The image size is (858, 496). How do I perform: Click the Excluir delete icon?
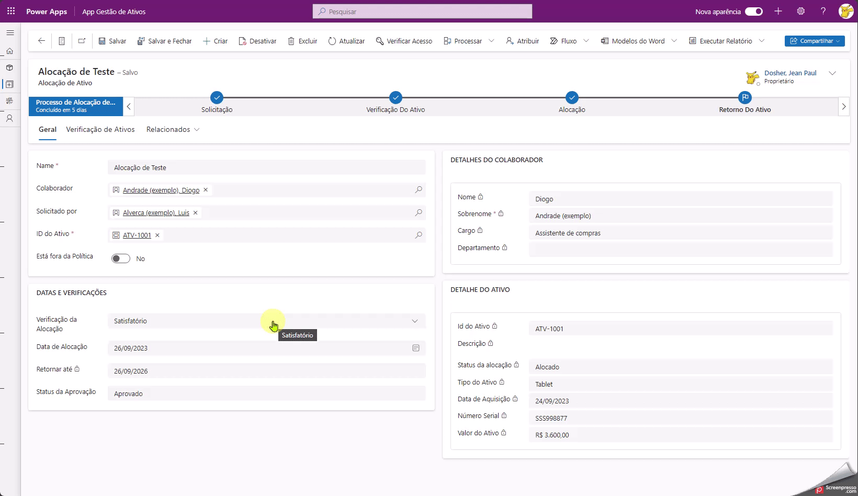291,41
